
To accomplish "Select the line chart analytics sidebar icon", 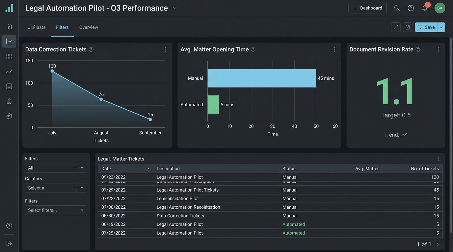I will click(9, 41).
